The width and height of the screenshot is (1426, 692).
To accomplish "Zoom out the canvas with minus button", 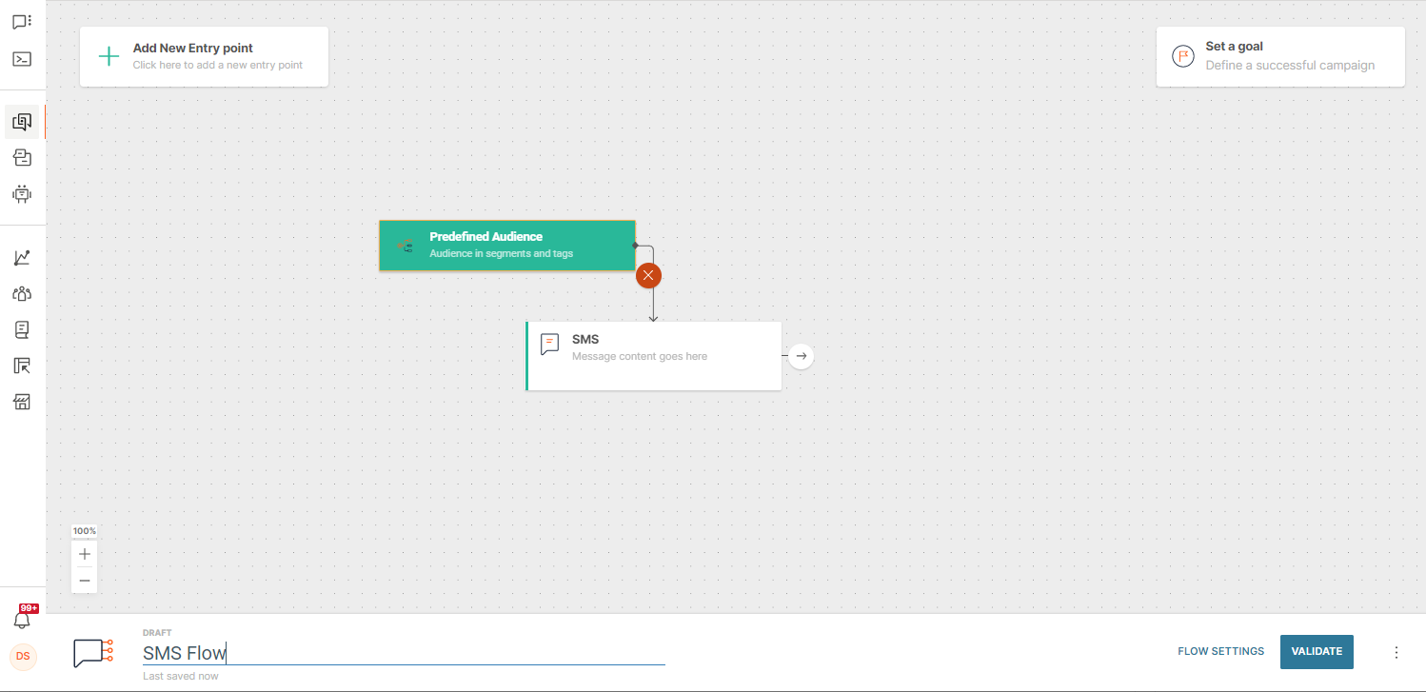I will tap(85, 580).
